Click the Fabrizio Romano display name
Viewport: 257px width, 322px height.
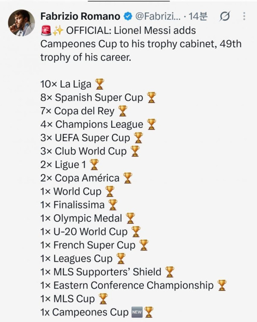tap(81, 16)
